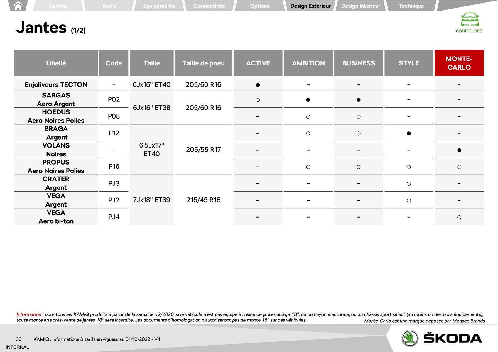Click PROPUS Aero Noires Polies label
Screen dimensions: 498x352
[x=56, y=166]
